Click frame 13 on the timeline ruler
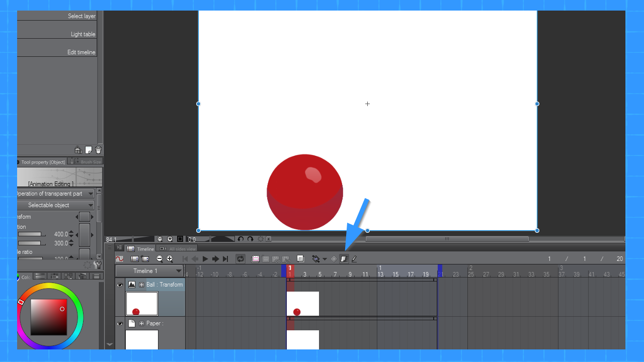 380,274
